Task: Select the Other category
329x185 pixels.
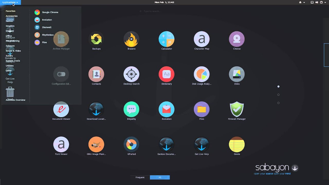Action: [x=9, y=71]
